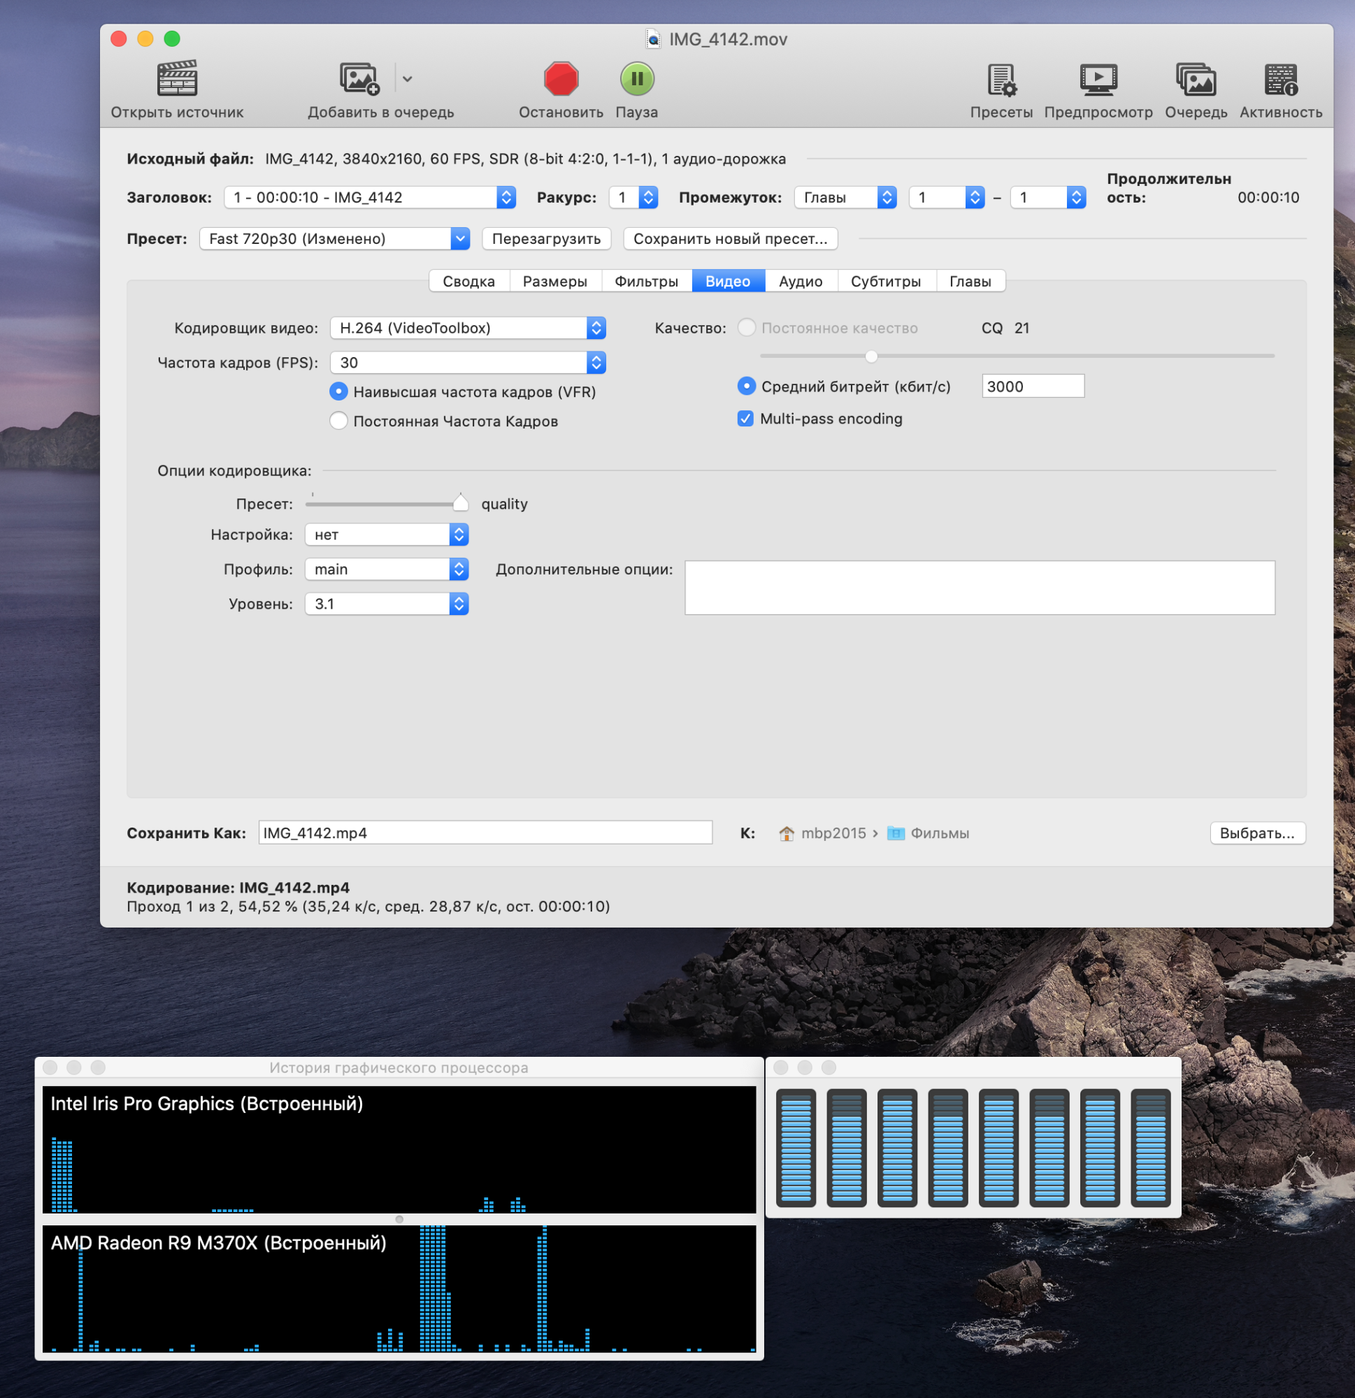Expand the Fast 720p30 preset dropdown
The height and width of the screenshot is (1398, 1355).
(x=334, y=239)
